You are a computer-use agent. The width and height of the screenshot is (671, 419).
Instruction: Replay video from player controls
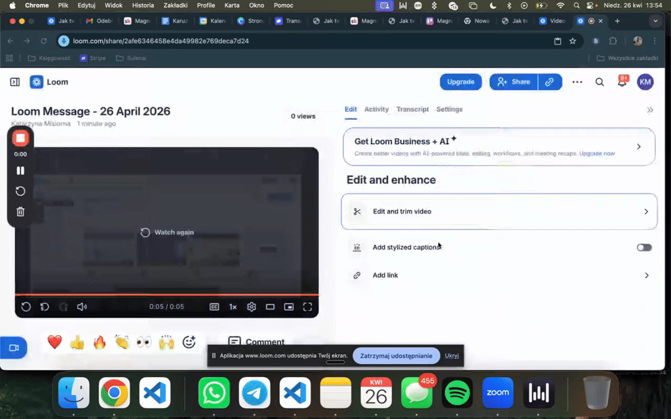click(26, 306)
